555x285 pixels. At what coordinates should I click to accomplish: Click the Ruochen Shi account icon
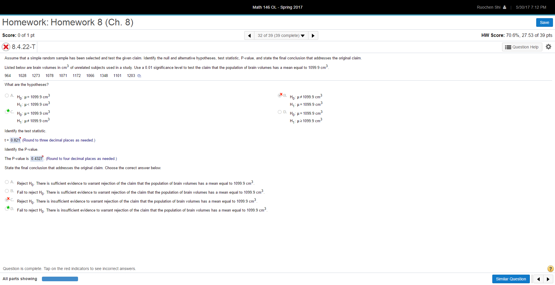click(504, 7)
